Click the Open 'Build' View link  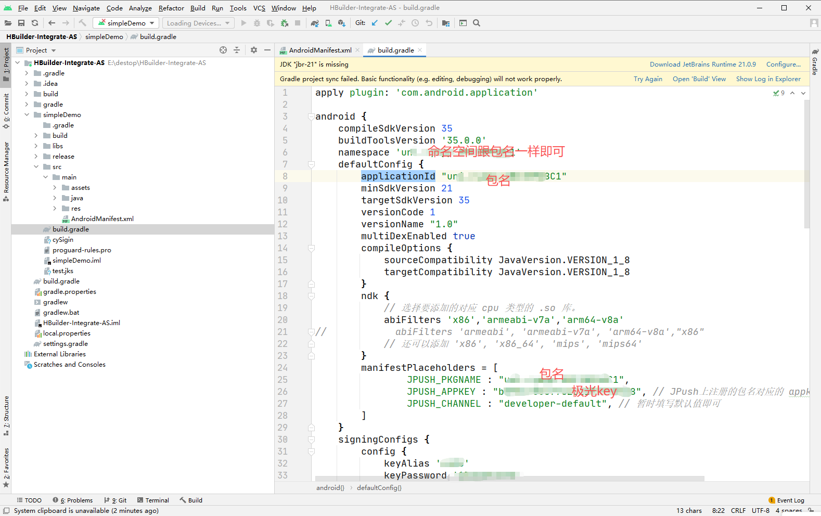click(x=699, y=79)
